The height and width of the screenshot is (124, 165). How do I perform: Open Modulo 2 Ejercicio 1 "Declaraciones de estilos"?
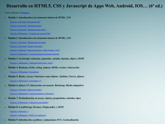[x=28, y=43]
